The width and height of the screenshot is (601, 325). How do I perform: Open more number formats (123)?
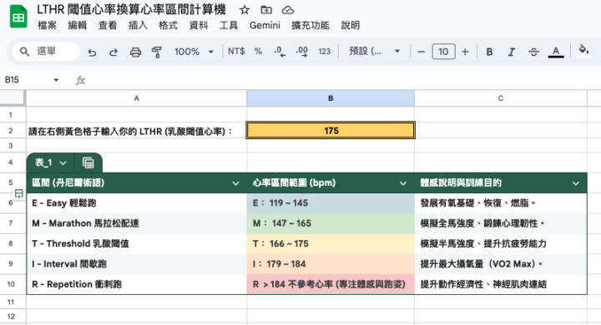click(x=324, y=52)
